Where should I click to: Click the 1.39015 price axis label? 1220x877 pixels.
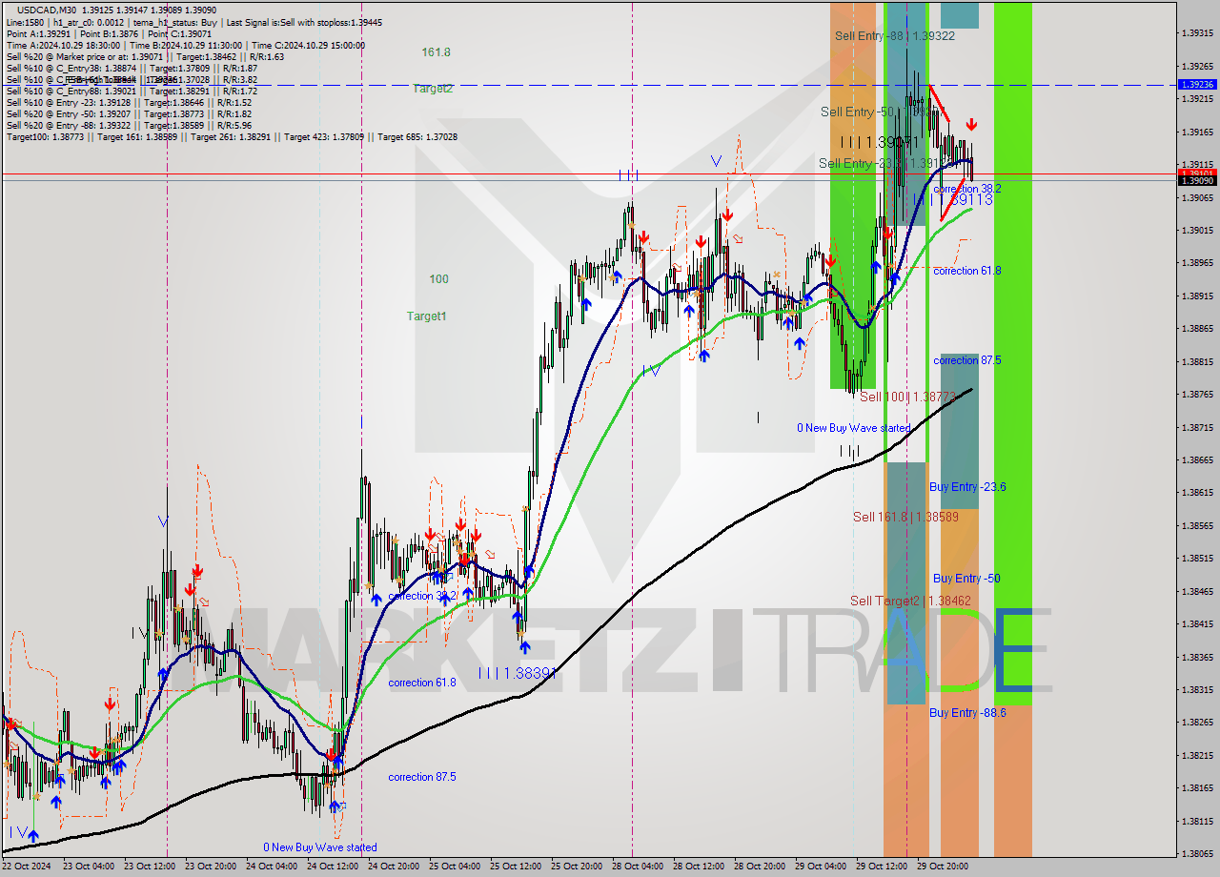pyautogui.click(x=1197, y=230)
